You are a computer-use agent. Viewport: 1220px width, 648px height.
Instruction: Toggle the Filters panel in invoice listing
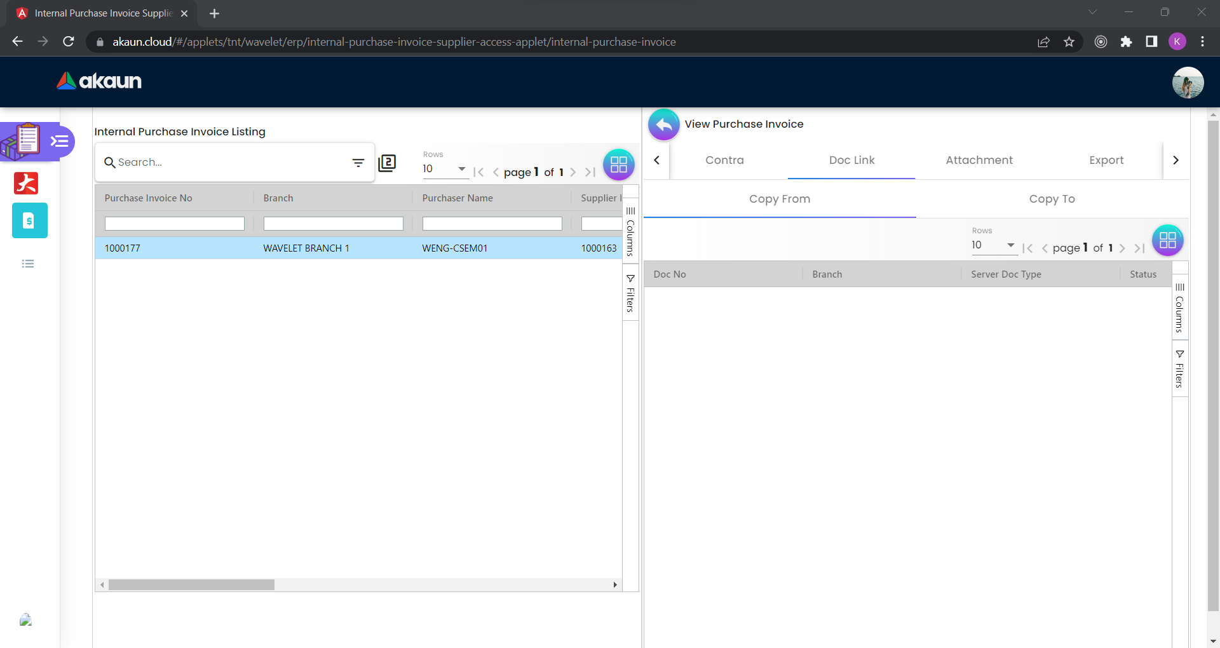630,294
